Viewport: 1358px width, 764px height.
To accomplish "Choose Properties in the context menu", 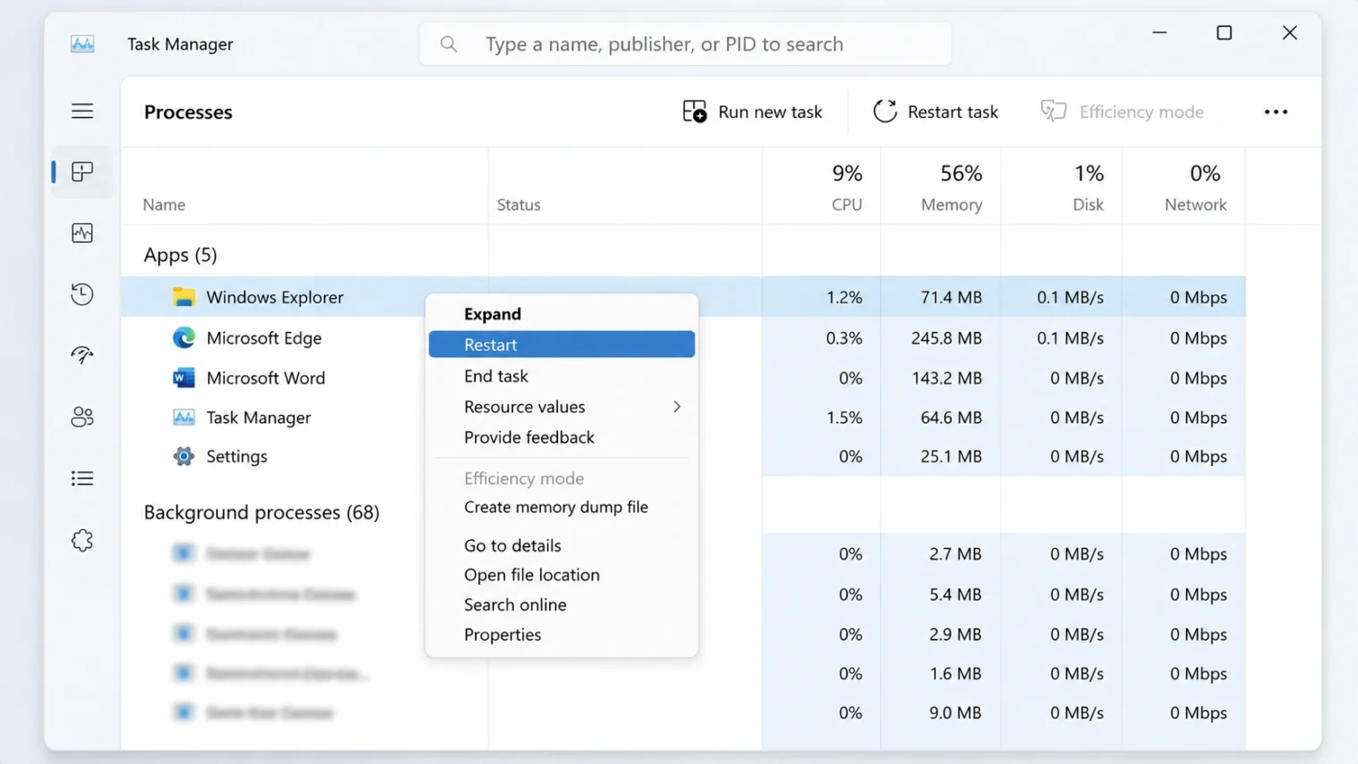I will coord(562,635).
